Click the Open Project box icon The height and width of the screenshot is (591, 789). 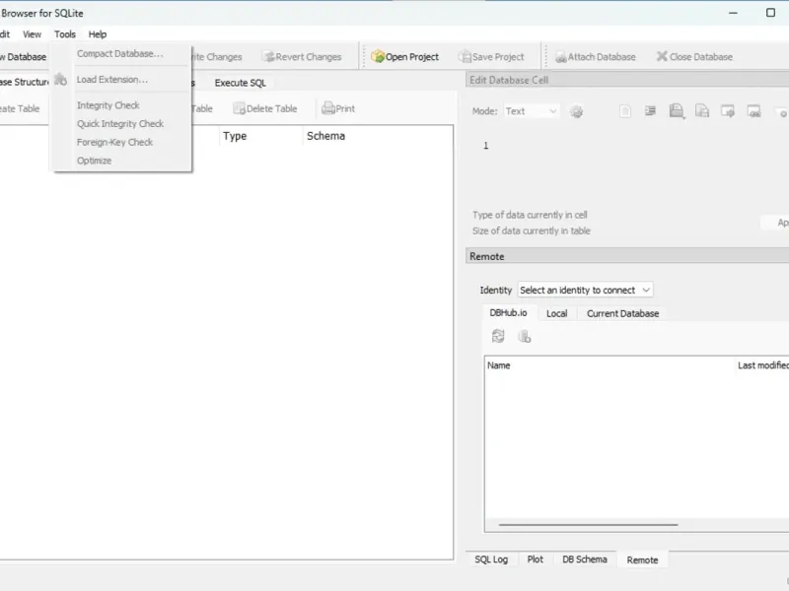pos(378,57)
